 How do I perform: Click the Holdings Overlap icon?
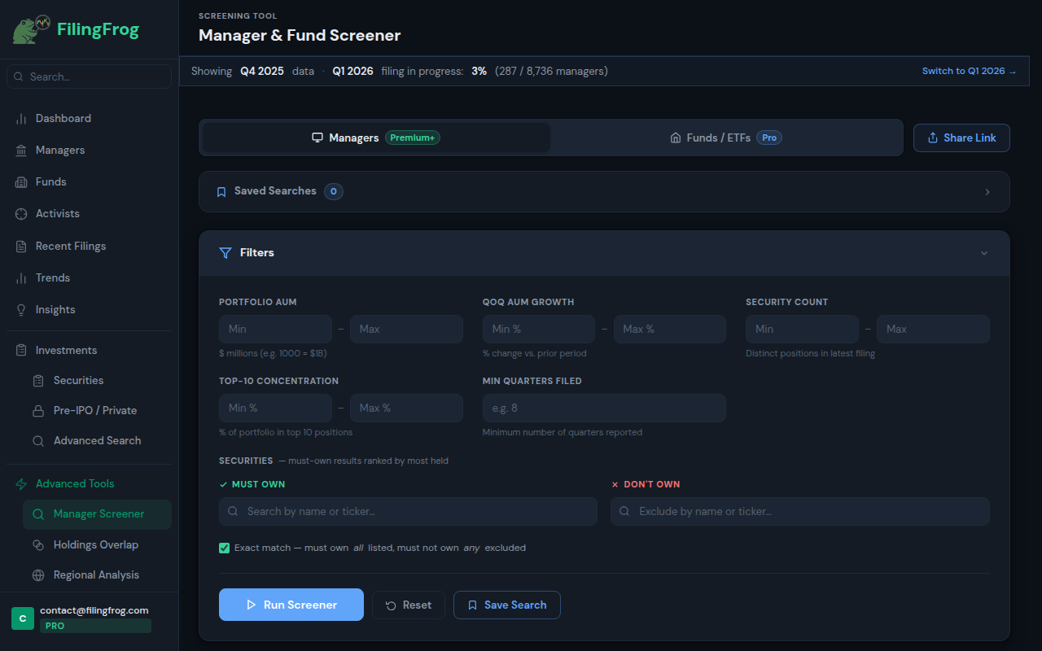pyautogui.click(x=38, y=544)
